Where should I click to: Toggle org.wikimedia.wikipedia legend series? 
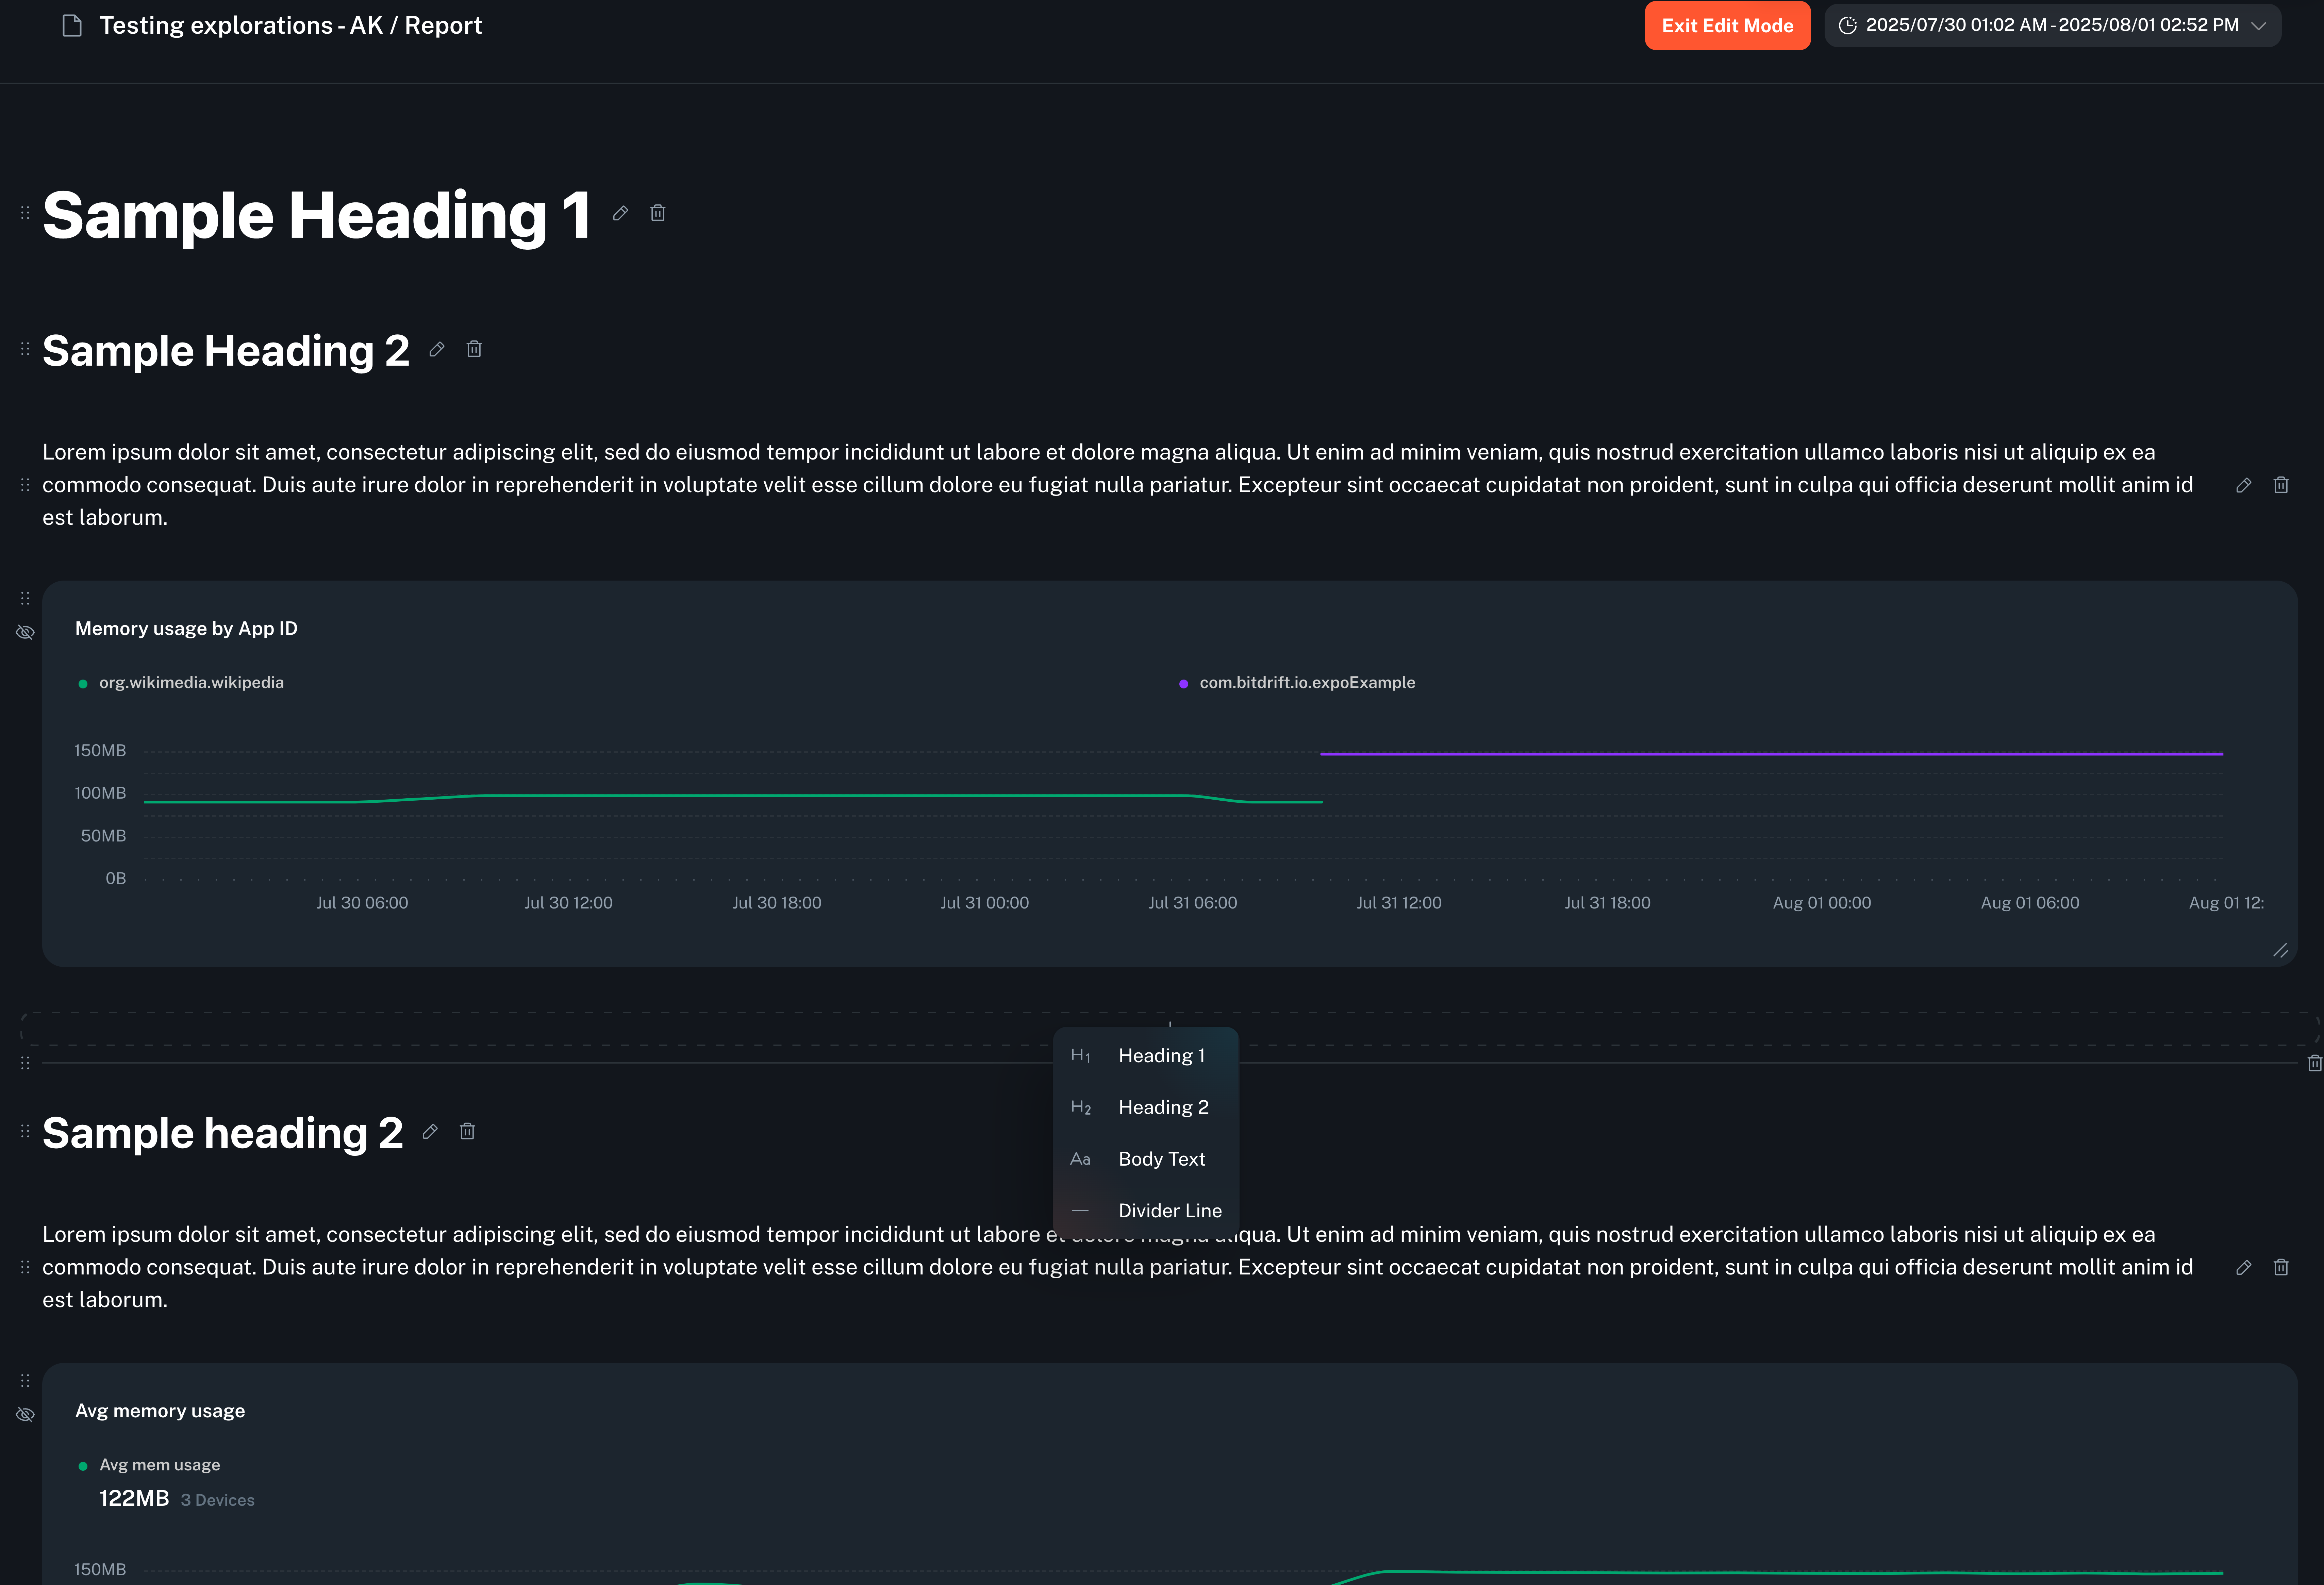(x=191, y=683)
